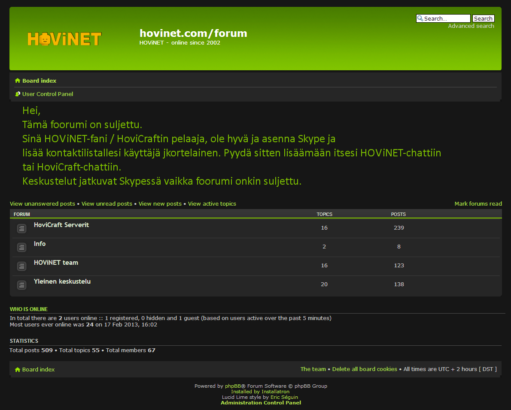Screen dimensions: 511x410
Task: Click the Yleinen keskustelu forum status icon
Action: 21,285
